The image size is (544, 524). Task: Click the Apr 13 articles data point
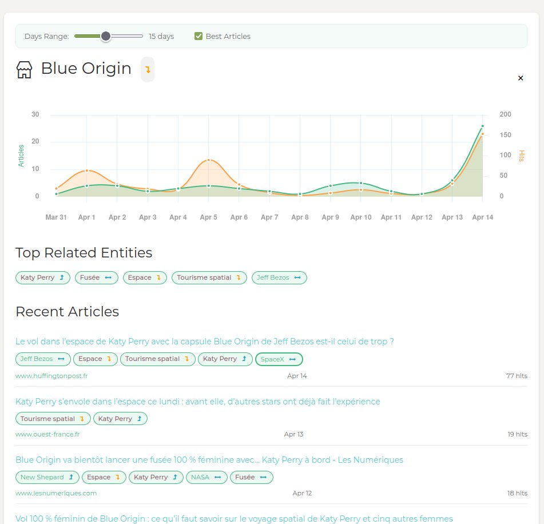[452, 180]
